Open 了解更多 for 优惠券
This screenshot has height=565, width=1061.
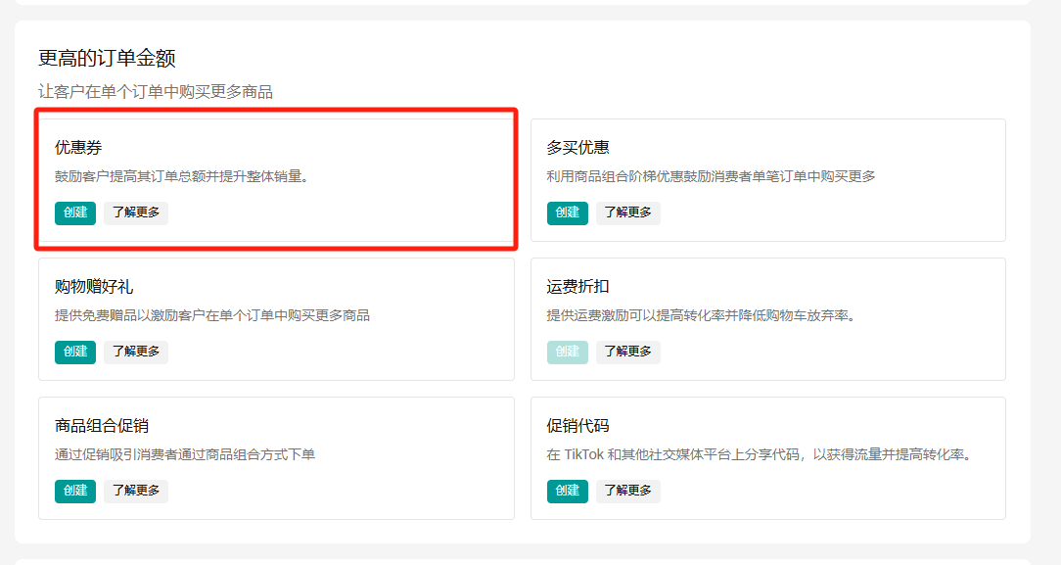coord(136,212)
